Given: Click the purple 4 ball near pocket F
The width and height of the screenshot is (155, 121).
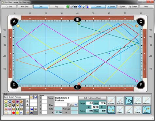Looking at the screenshot, I should 137,81.
